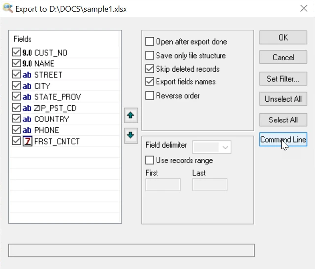The height and width of the screenshot is (269, 315).
Task: Select the FRST_CNTCT field name
Action: coord(57,141)
